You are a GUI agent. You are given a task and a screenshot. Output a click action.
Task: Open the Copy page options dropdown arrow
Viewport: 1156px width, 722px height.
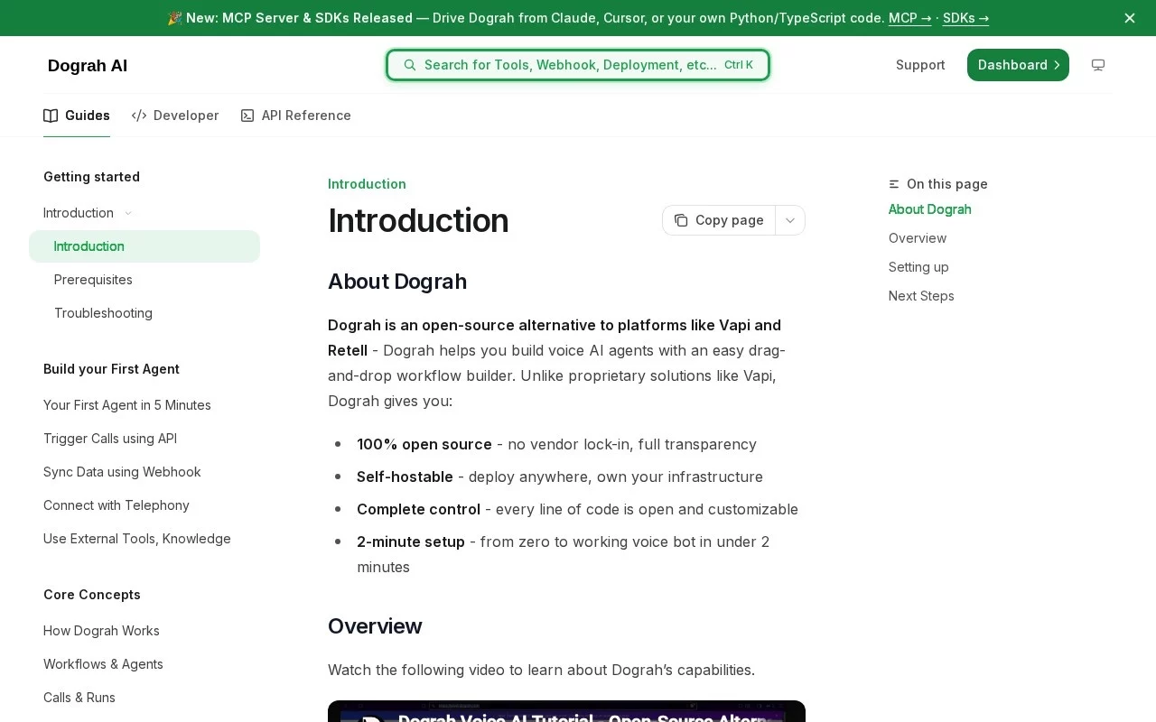790,220
